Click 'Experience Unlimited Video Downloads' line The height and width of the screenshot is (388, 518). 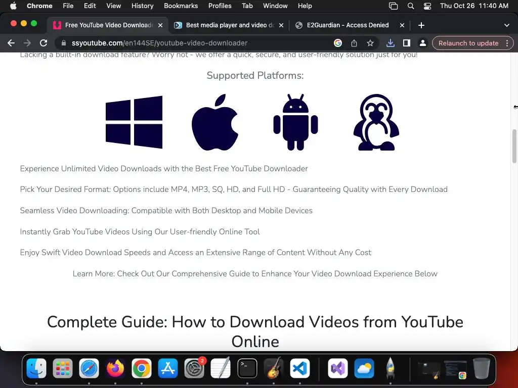tap(164, 169)
